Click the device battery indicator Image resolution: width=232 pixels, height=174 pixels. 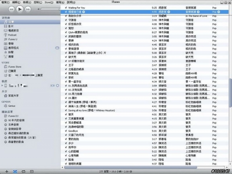pyautogui.click(x=53, y=85)
